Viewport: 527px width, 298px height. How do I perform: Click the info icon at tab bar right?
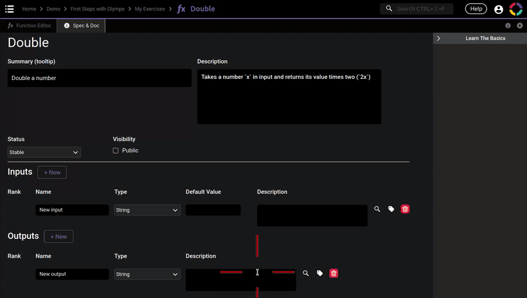click(508, 26)
